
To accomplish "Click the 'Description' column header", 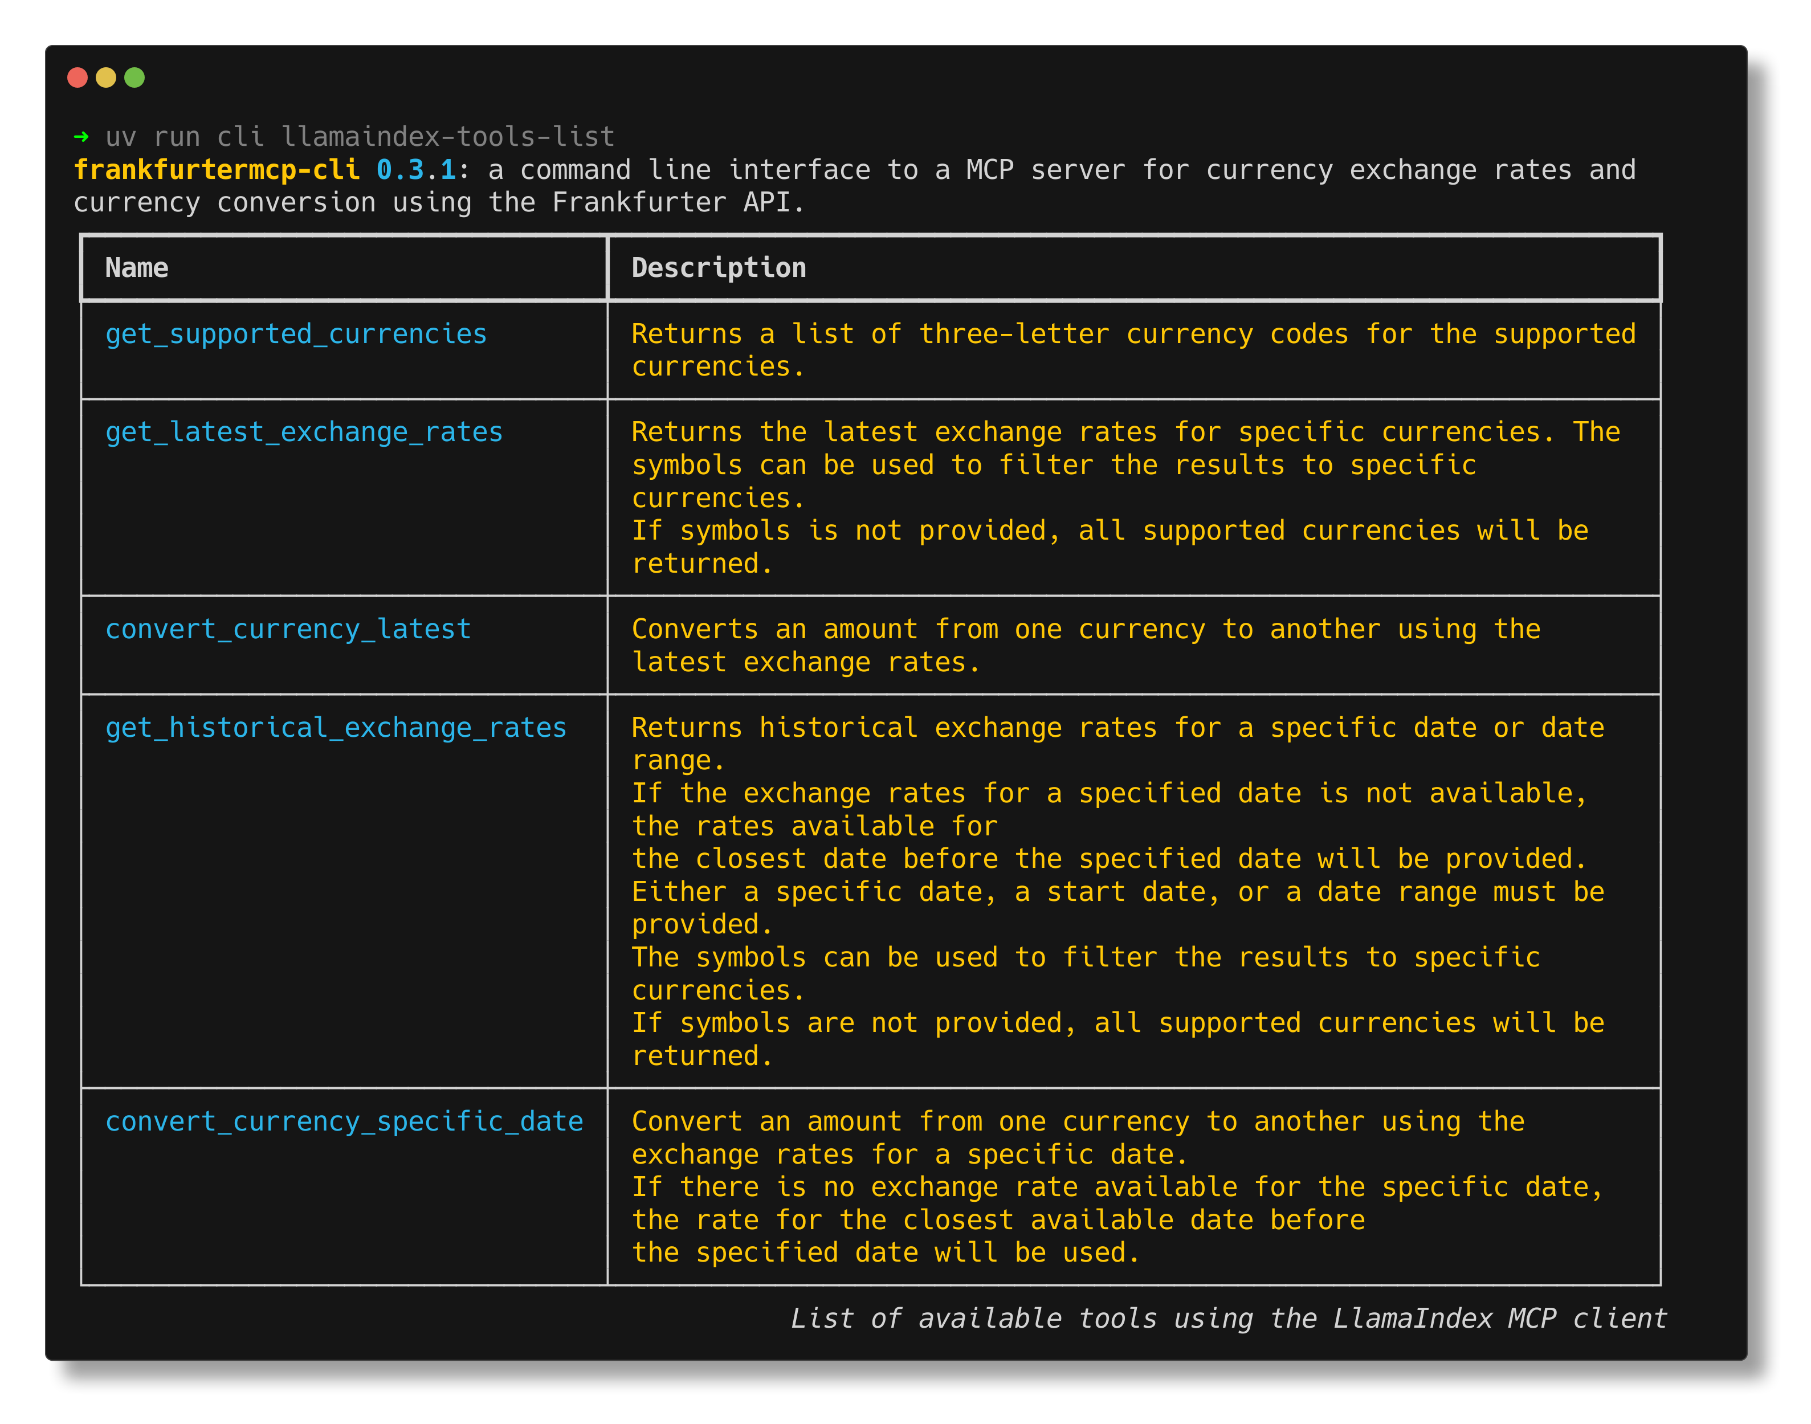I will pyautogui.click(x=719, y=268).
